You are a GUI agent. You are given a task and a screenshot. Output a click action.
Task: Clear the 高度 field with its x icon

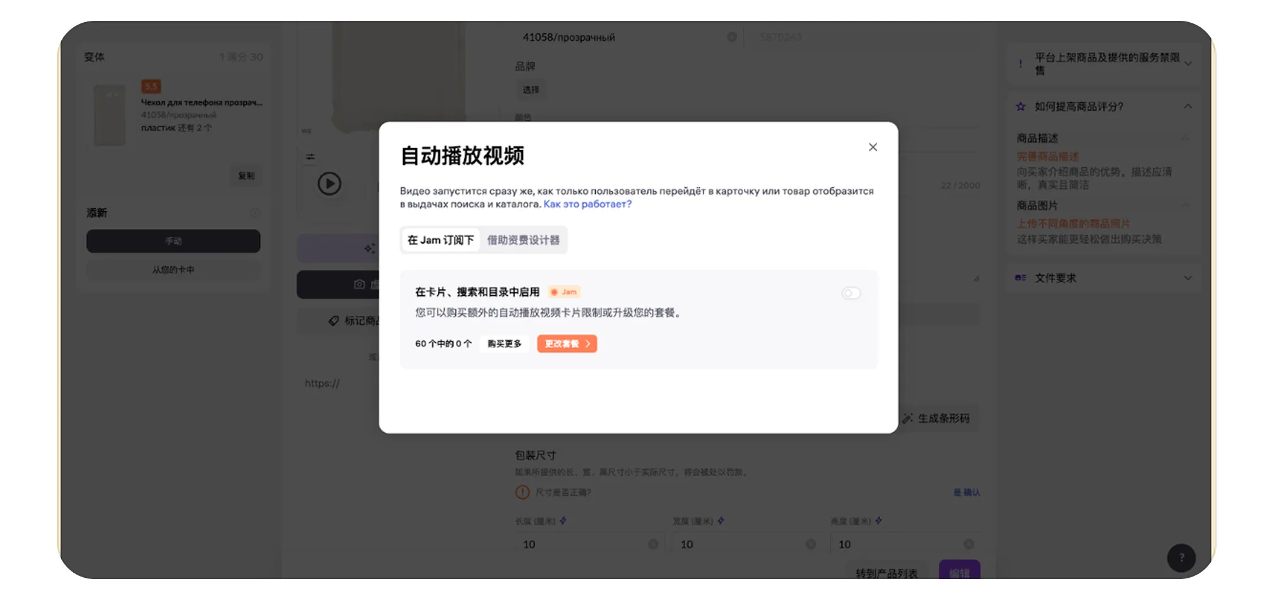(969, 544)
